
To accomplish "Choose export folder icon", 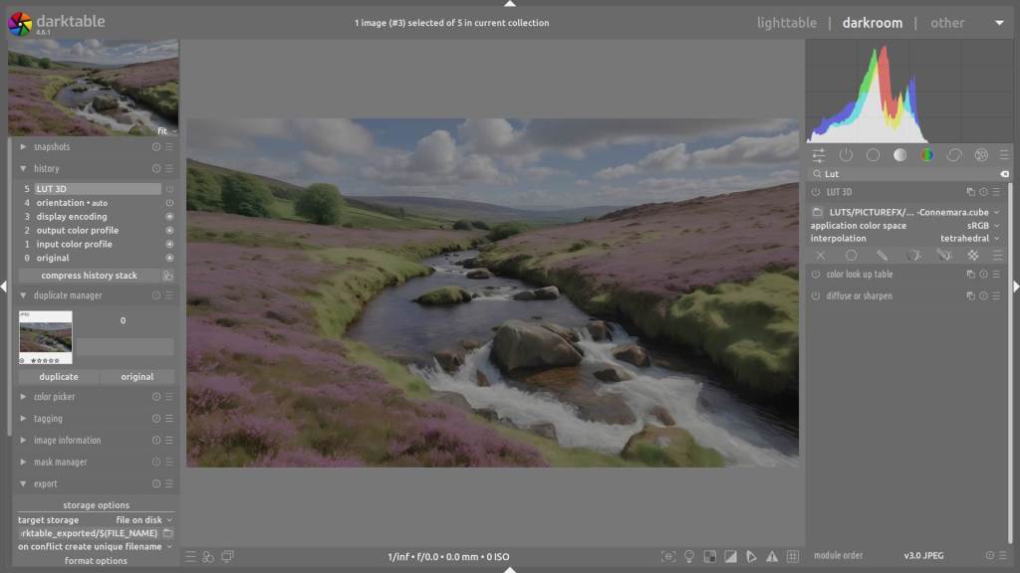I will click(167, 533).
